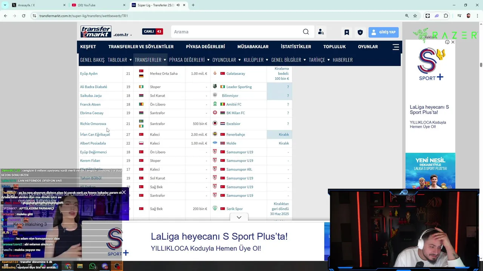Open the .com.tr domain selector dropdown
The image size is (483, 271).
(x=123, y=35)
